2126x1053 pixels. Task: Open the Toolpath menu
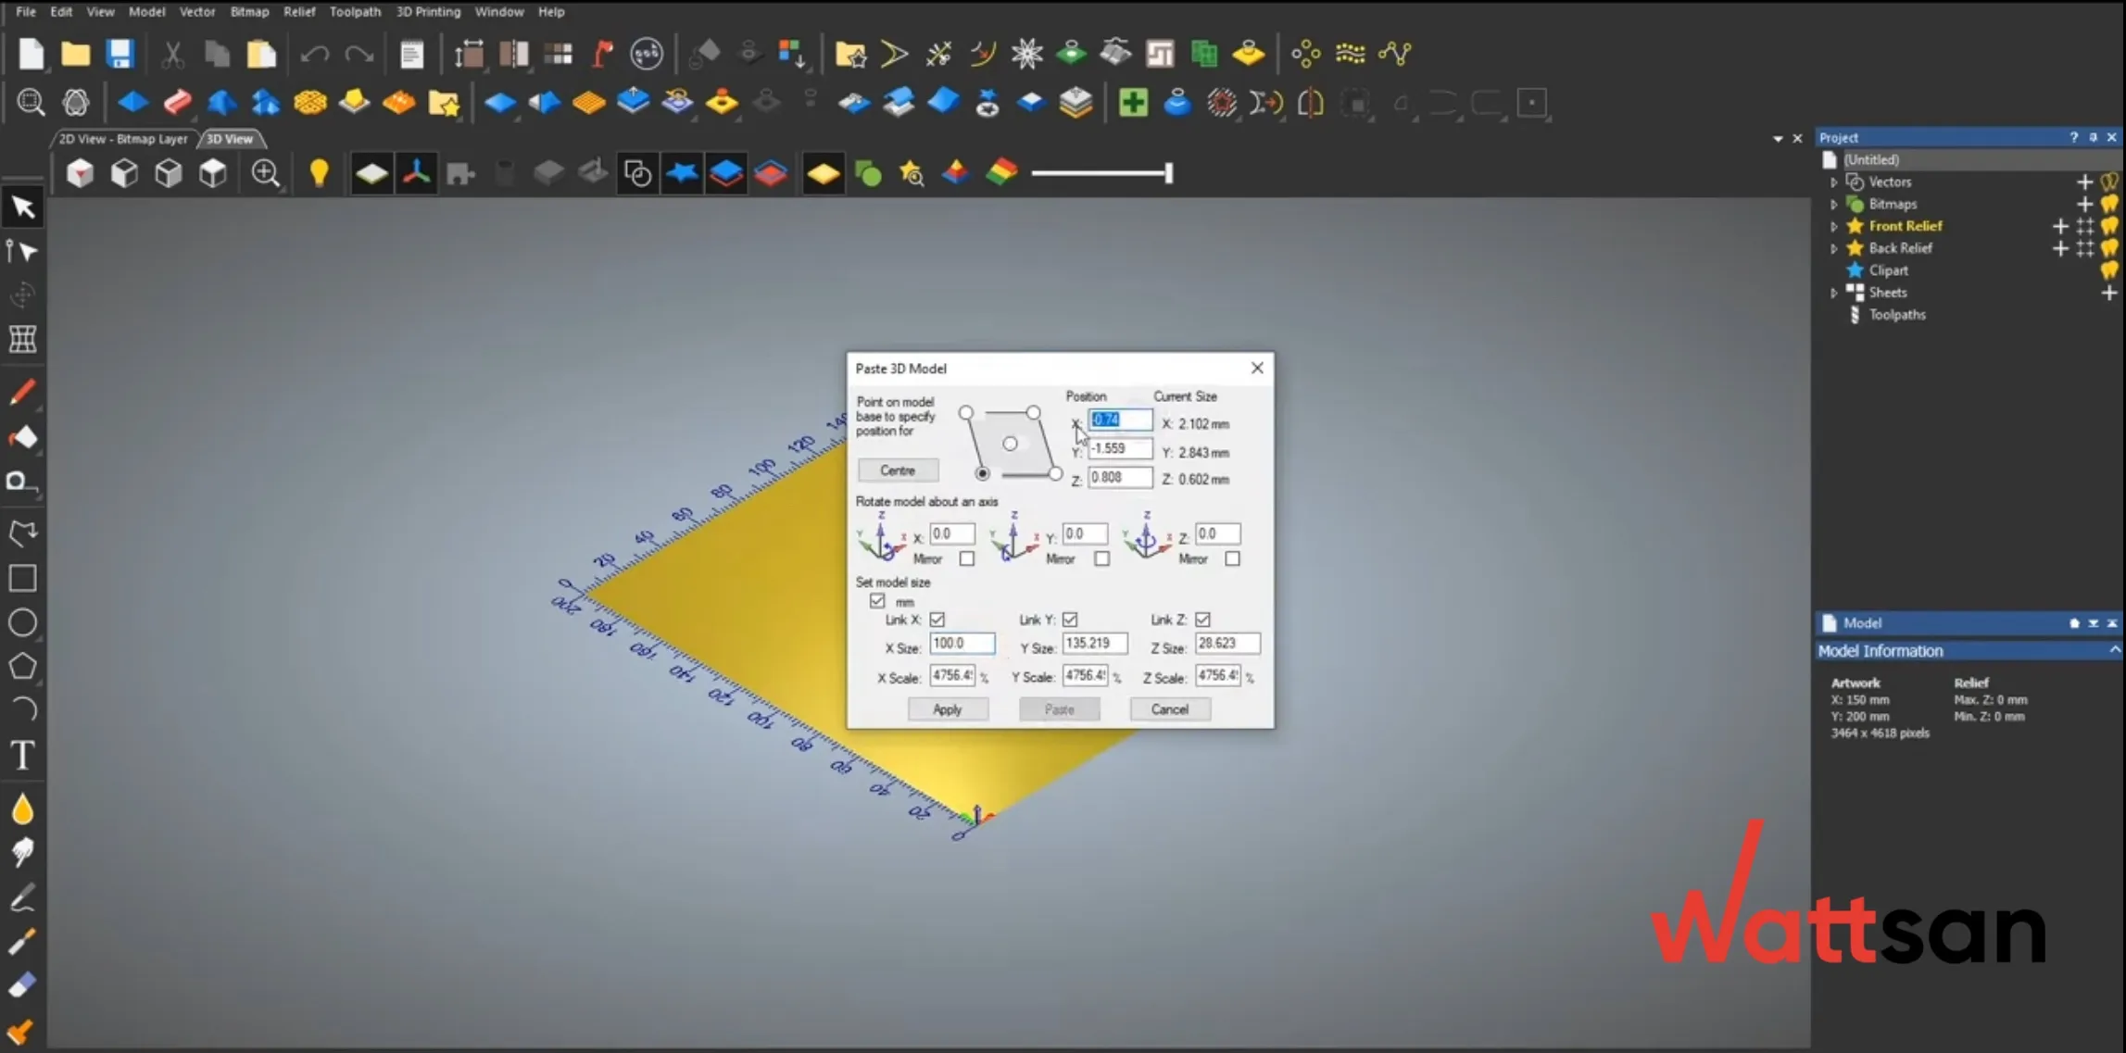355,12
